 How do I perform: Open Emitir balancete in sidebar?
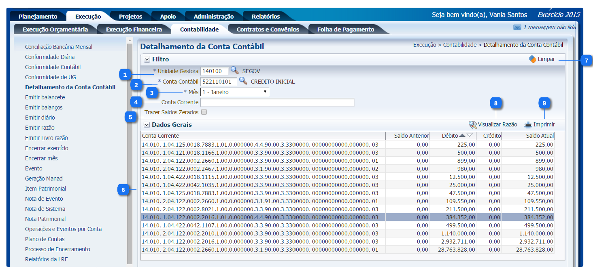(45, 97)
